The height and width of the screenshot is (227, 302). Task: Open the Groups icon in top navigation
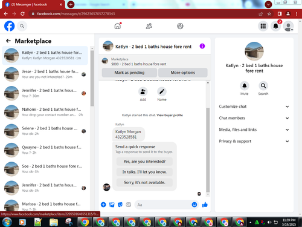click(180, 26)
